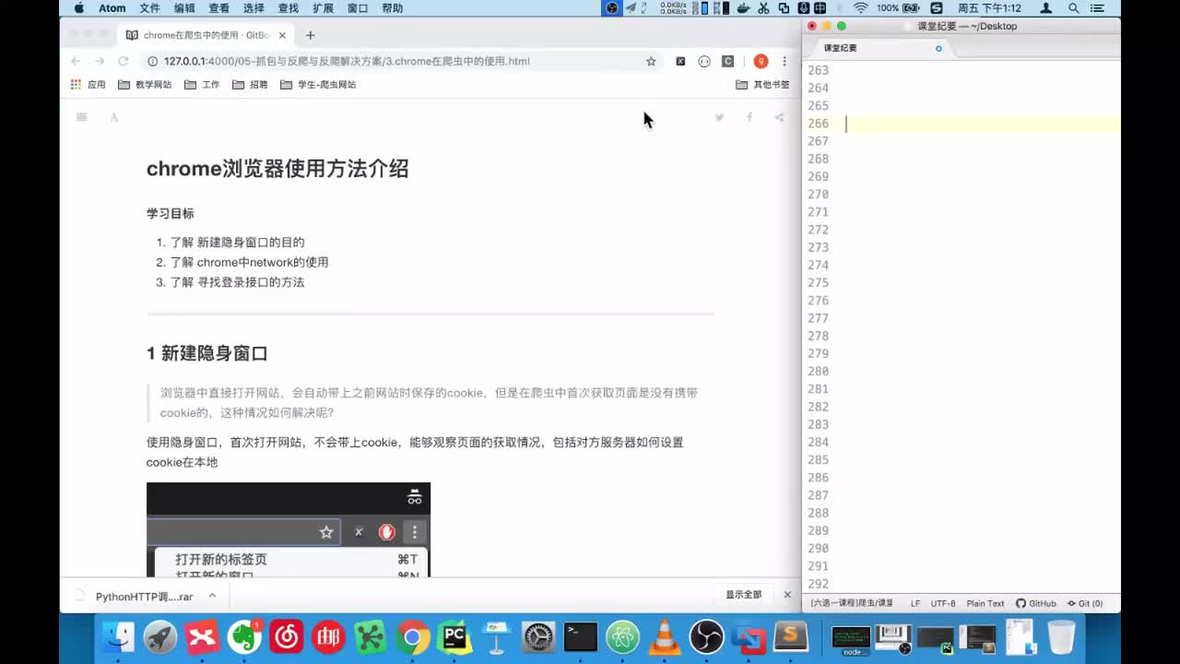Viewport: 1180px width, 664px height.
Task: Open Launchpad rocket in the Dock
Action: (x=160, y=636)
